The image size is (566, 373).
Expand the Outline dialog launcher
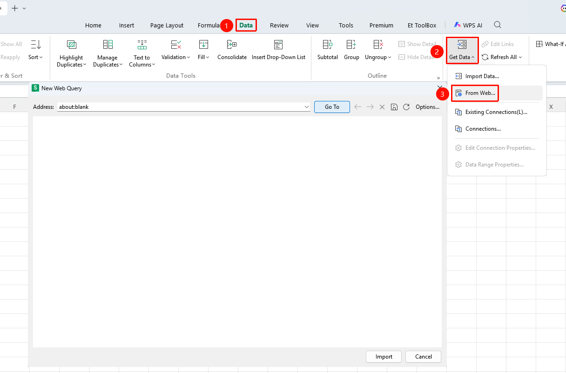point(438,78)
